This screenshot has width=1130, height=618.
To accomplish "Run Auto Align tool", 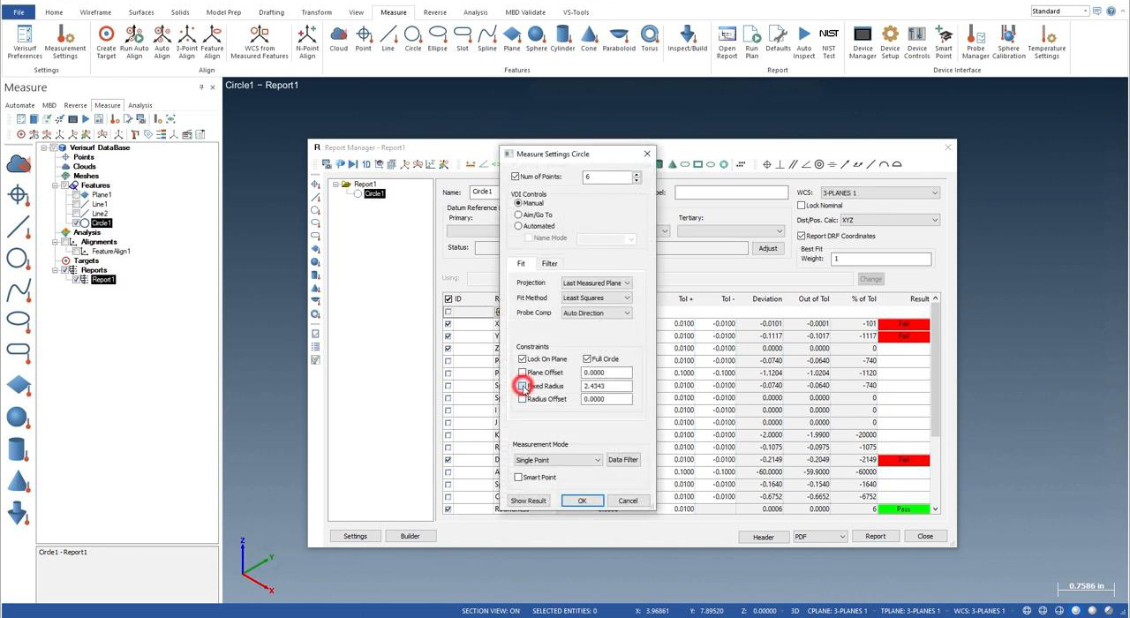I will (134, 41).
